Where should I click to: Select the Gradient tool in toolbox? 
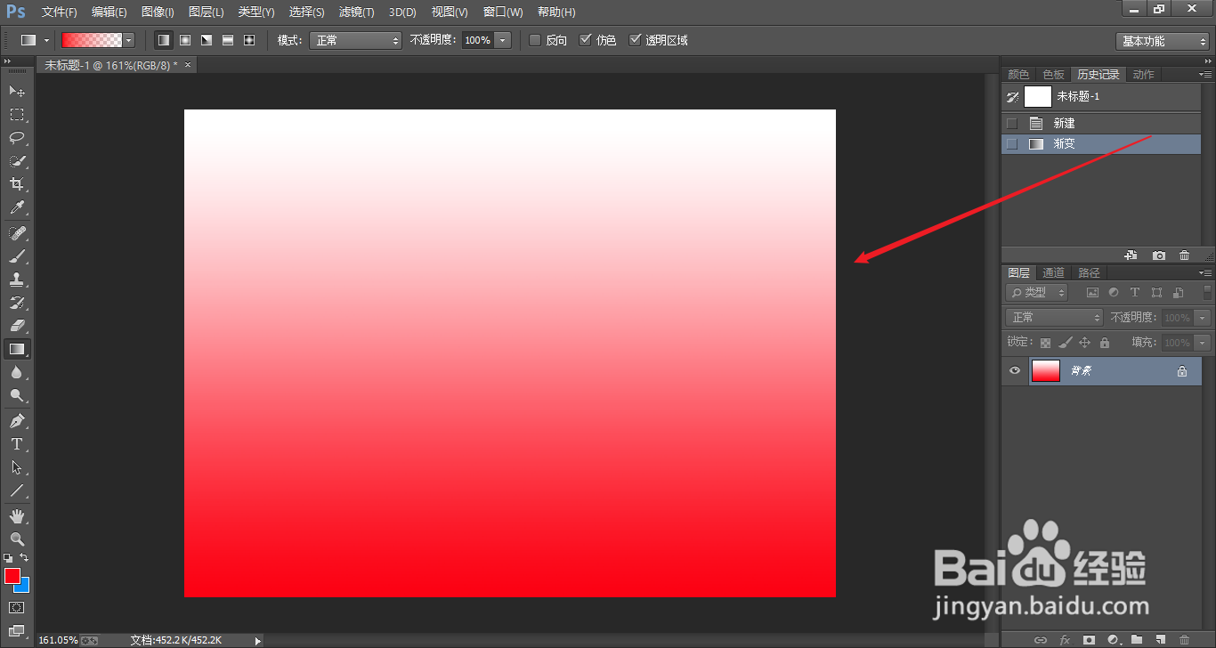pyautogui.click(x=17, y=349)
